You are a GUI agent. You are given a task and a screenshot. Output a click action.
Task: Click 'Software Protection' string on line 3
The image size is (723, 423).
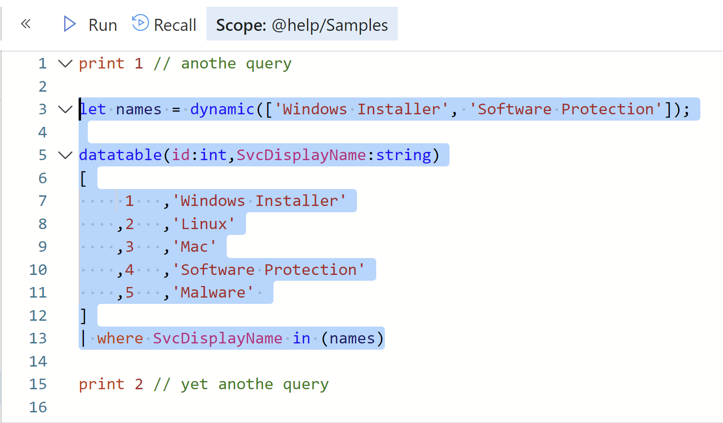(566, 109)
